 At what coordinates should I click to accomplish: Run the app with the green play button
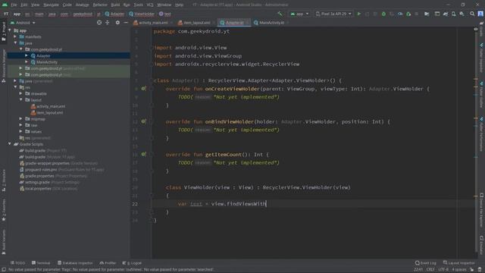click(358, 14)
